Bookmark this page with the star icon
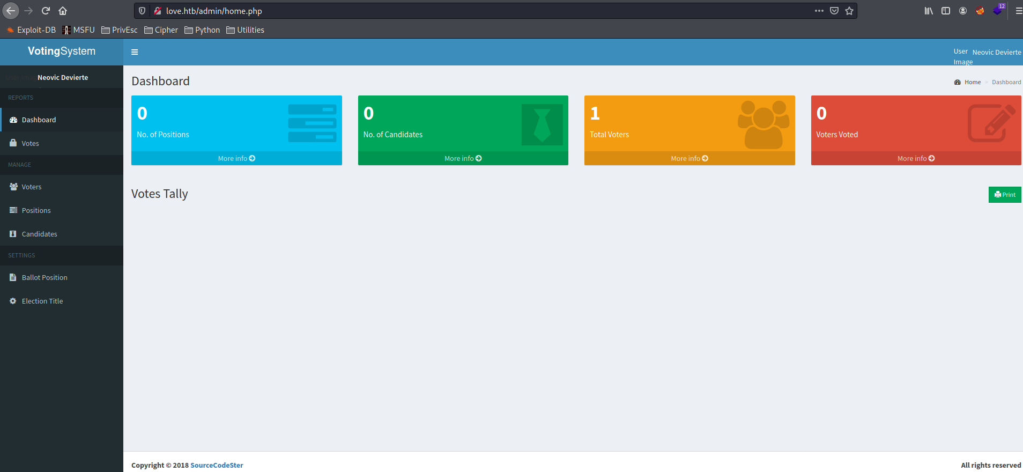This screenshot has width=1023, height=472. 849,11
